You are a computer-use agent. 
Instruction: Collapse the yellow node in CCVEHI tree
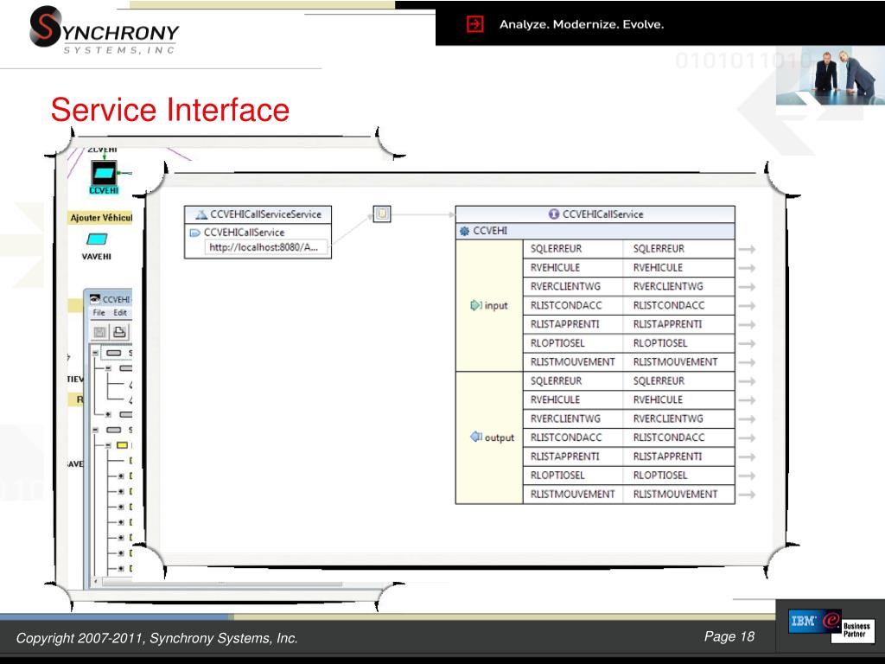tap(108, 445)
